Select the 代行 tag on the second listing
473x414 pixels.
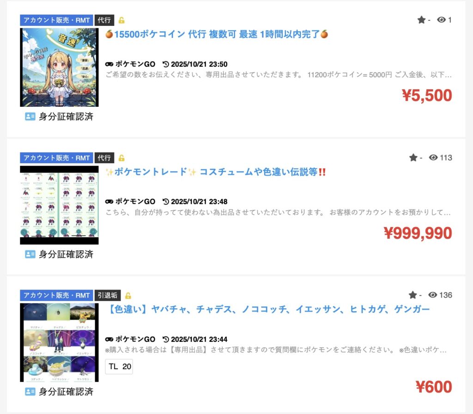pyautogui.click(x=104, y=158)
